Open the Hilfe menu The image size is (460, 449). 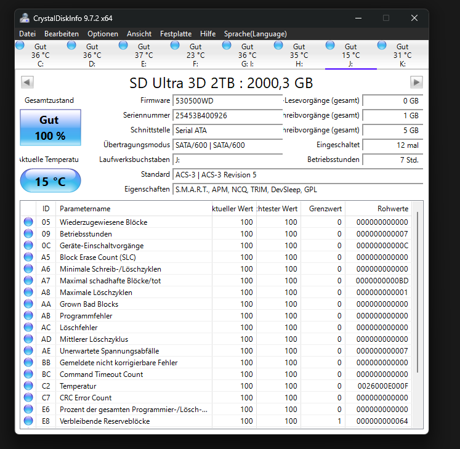pos(208,34)
